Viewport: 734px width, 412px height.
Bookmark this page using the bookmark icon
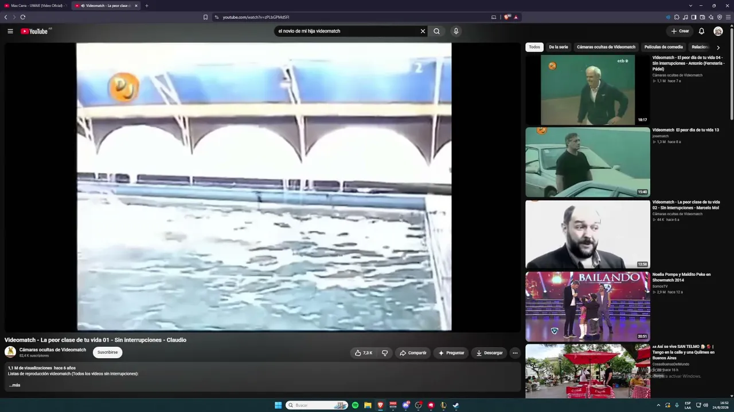(205, 17)
